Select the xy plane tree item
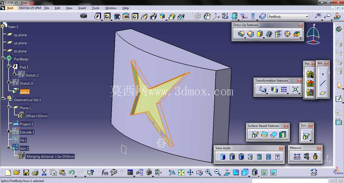 coord(20,35)
